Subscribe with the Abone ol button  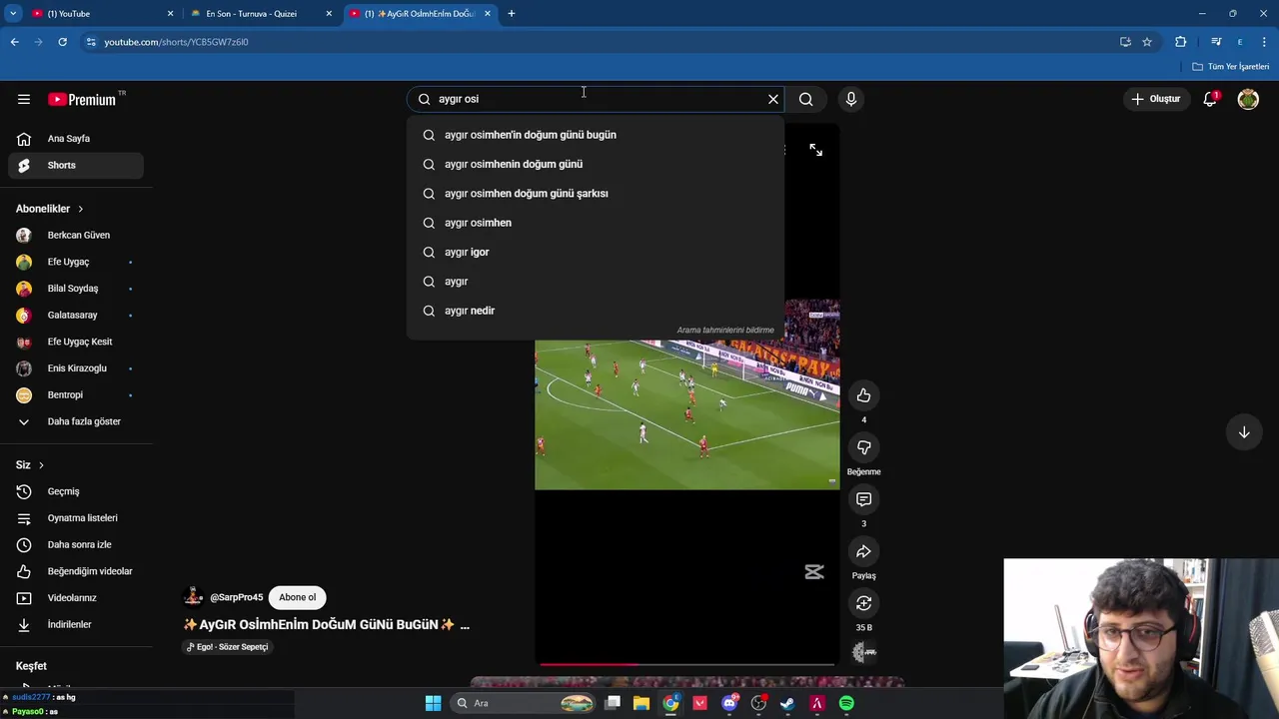tap(297, 597)
